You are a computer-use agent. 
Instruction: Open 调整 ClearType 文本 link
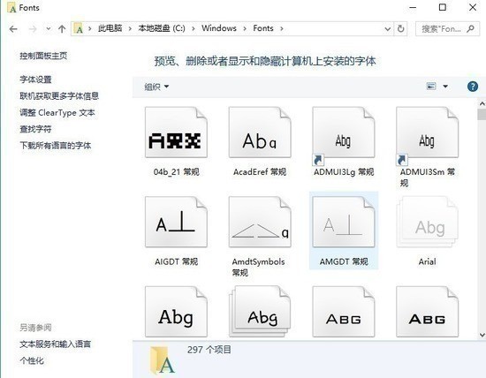tap(57, 112)
